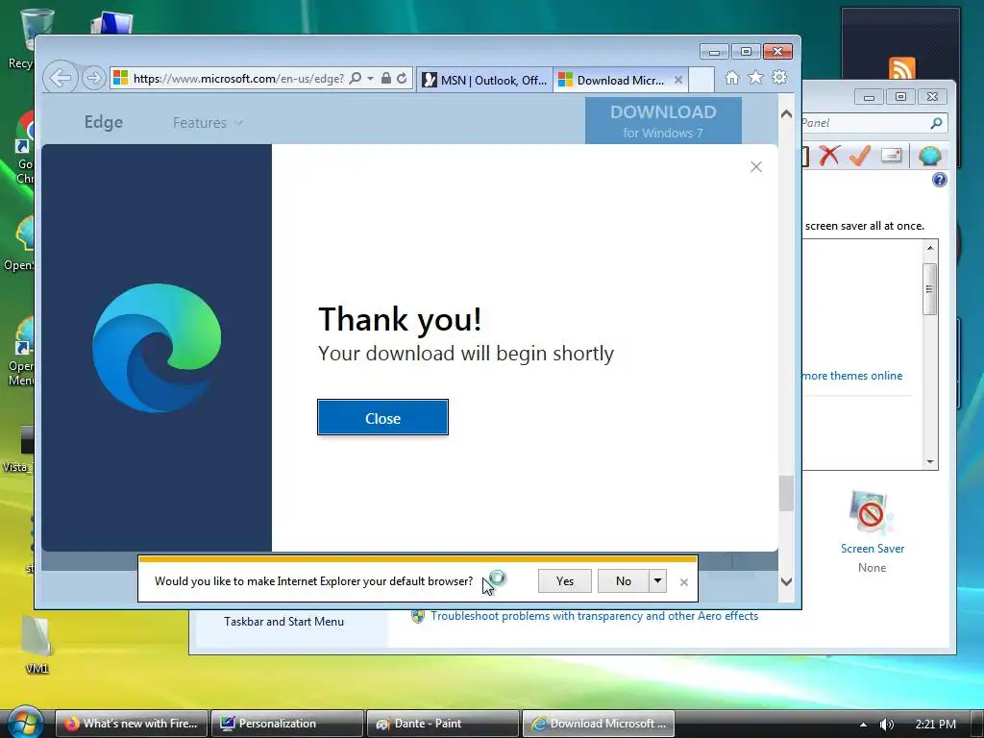Click the orange checkmark toolbar icon
Viewport: 984px width, 738px height.
point(860,155)
